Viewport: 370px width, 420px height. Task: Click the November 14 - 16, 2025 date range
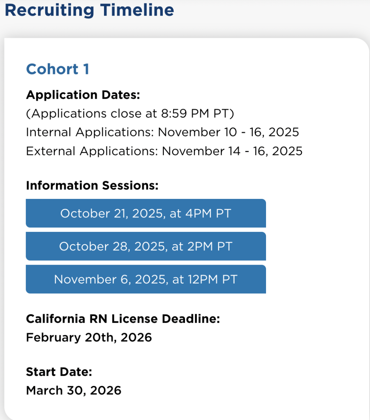pos(232,151)
